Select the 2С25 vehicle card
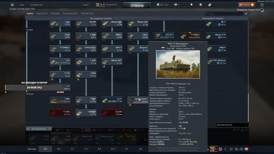This screenshot has height=154, width=274. [x=112, y=100]
